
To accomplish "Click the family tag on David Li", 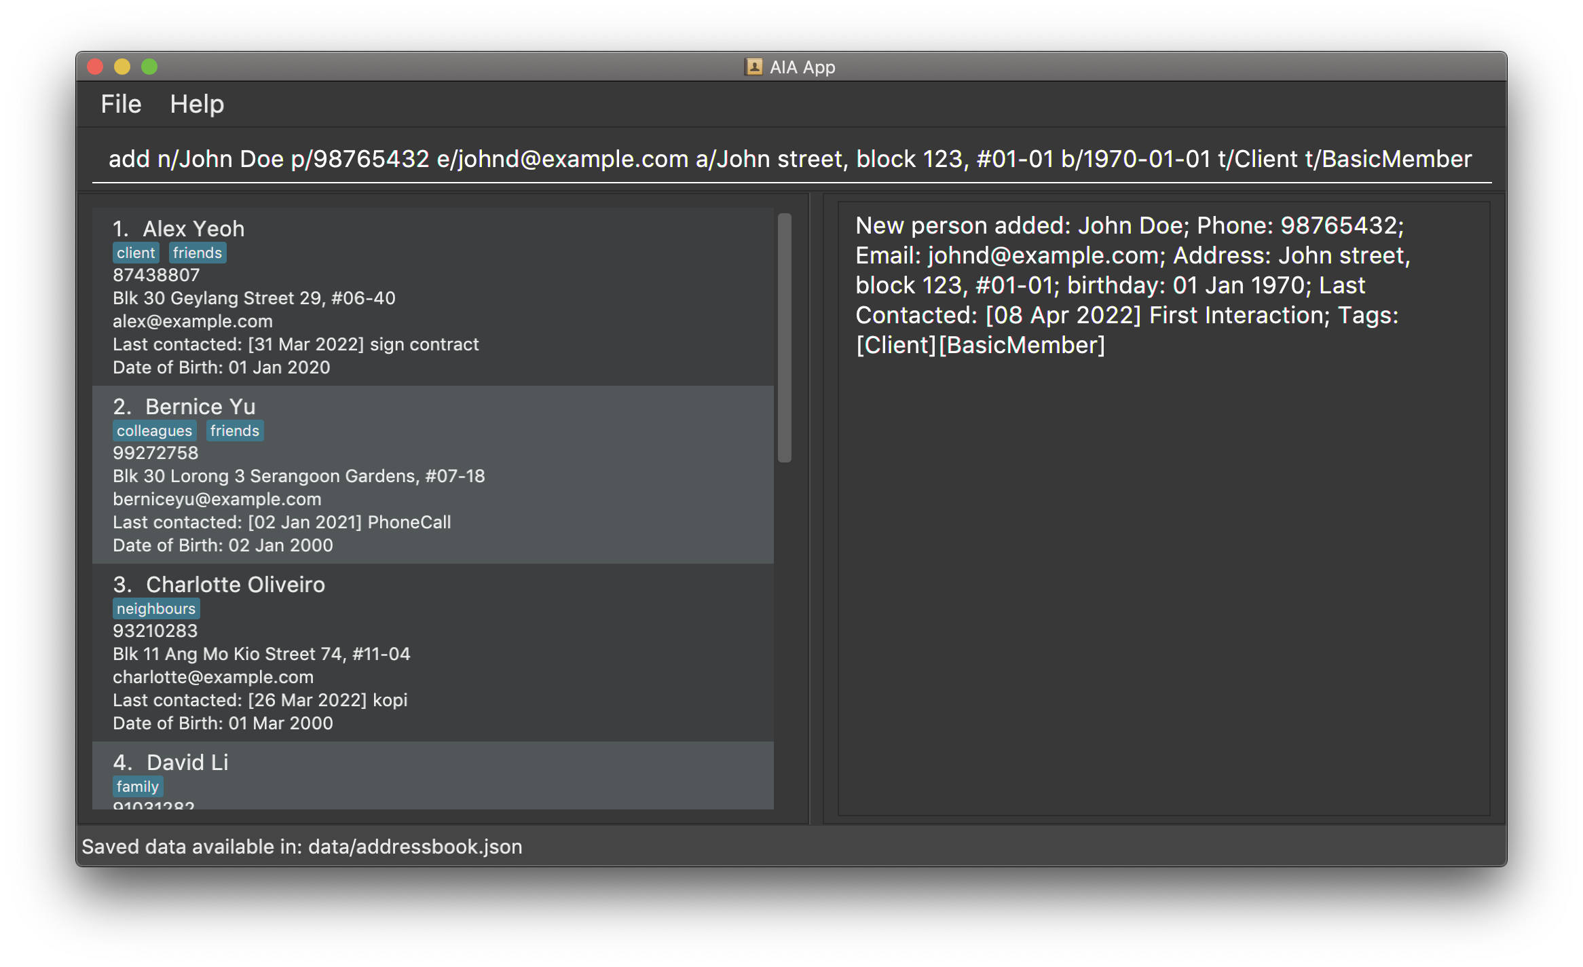I will [134, 786].
